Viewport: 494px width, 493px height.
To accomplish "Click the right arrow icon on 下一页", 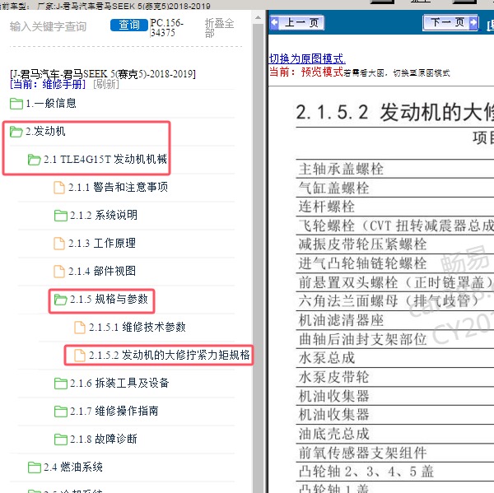I will (x=473, y=22).
